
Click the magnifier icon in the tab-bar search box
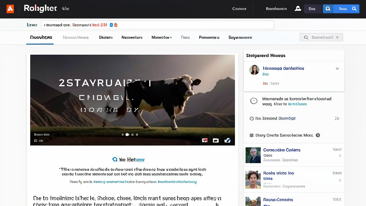[x=306, y=37]
